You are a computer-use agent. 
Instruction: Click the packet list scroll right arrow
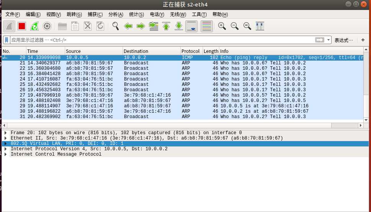click(361, 125)
